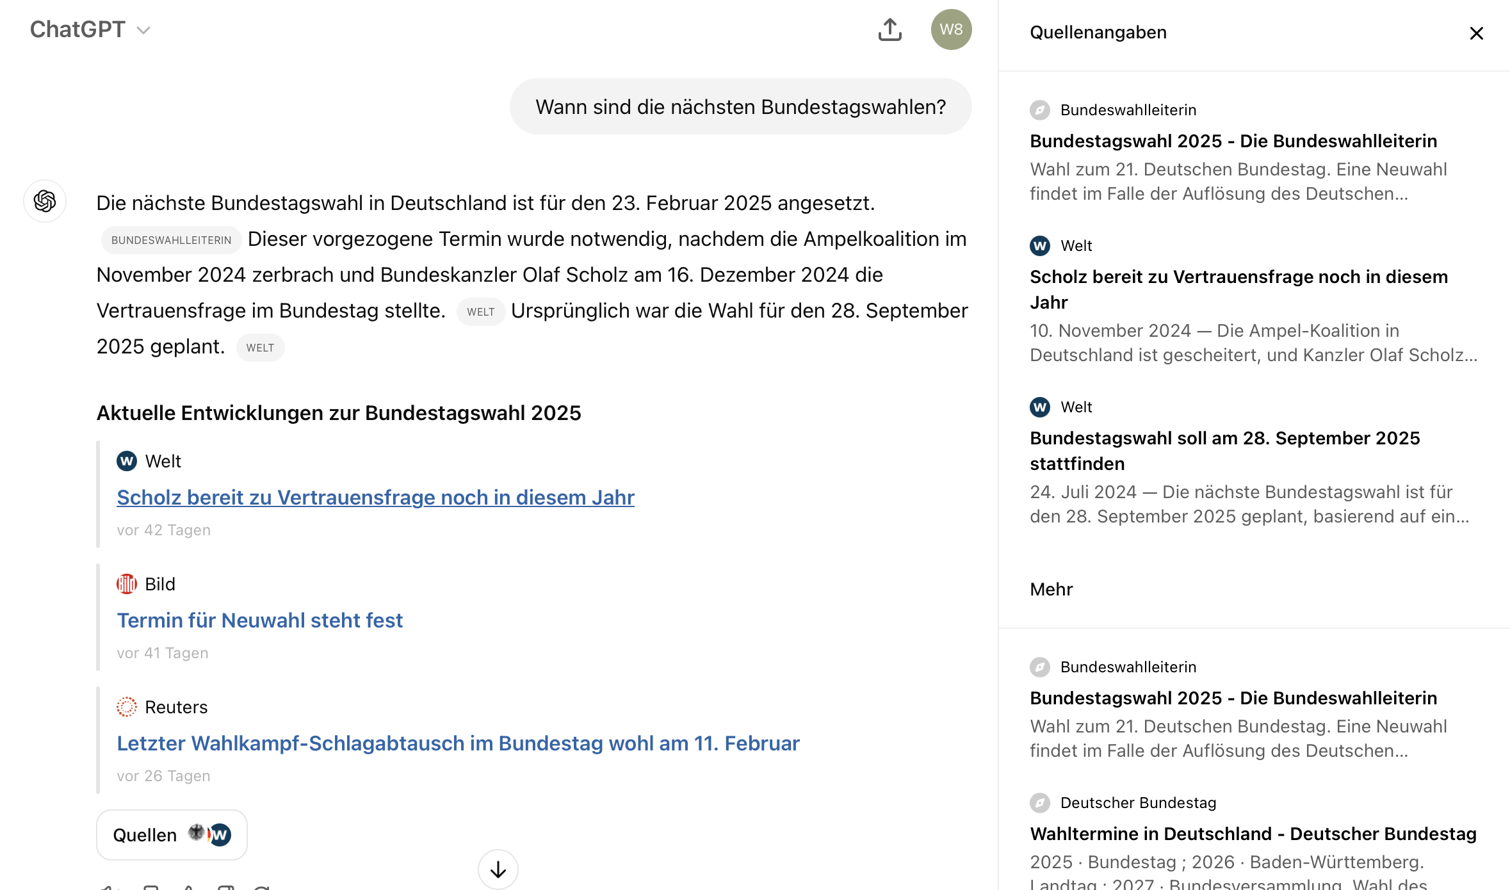Click the 'Quellenangaben' panel title
This screenshot has width=1510, height=890.
tap(1098, 33)
